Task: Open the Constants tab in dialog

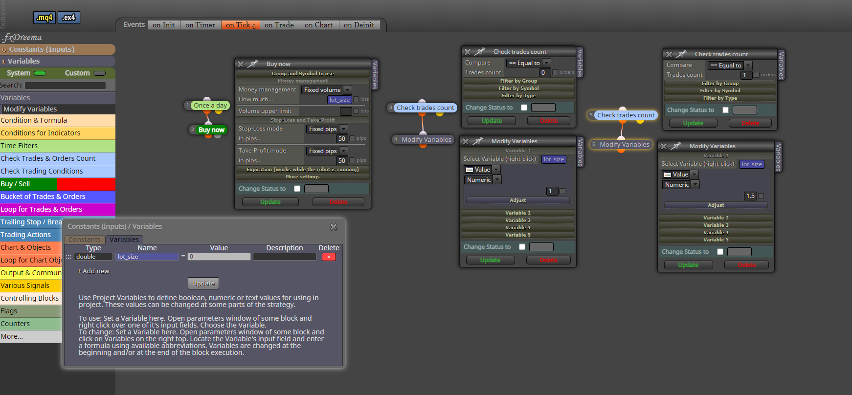Action: pos(85,240)
